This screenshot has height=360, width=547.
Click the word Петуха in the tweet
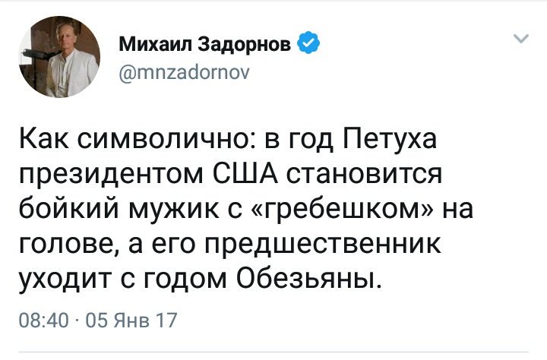pos(390,138)
